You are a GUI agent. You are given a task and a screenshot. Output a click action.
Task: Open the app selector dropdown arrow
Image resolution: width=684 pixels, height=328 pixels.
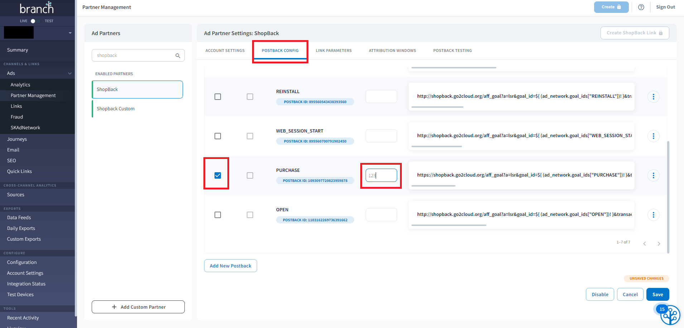[x=70, y=33]
